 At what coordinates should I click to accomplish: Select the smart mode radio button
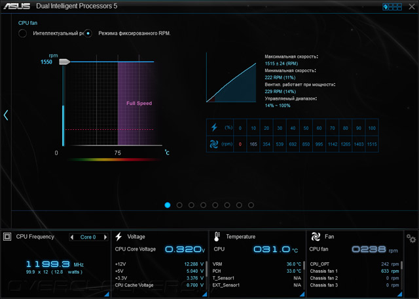[22, 33]
